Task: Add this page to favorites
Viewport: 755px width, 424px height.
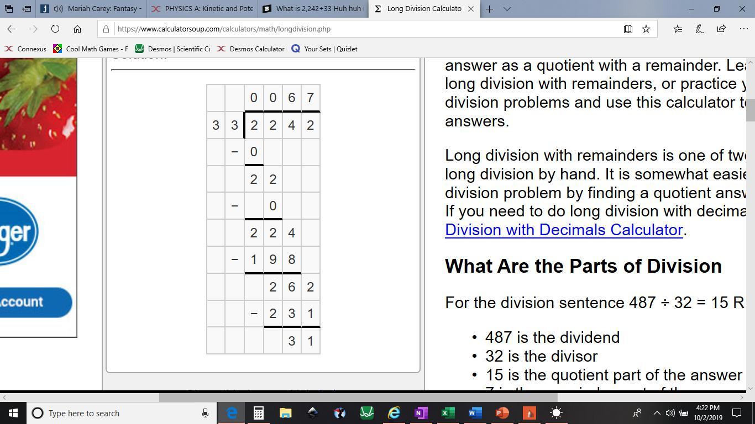Action: click(x=646, y=29)
